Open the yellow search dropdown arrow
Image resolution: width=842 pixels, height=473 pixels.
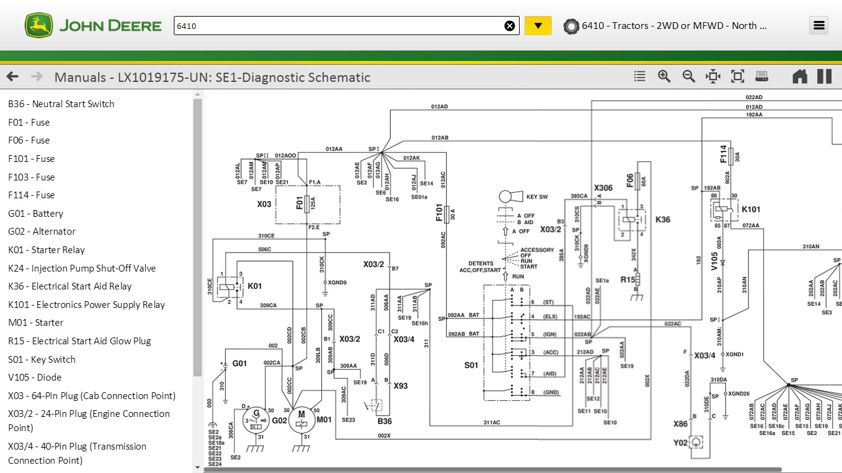(x=538, y=26)
